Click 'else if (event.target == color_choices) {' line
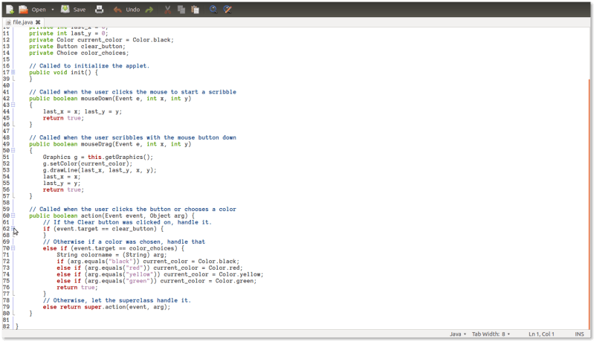594x341 pixels. tap(113, 248)
